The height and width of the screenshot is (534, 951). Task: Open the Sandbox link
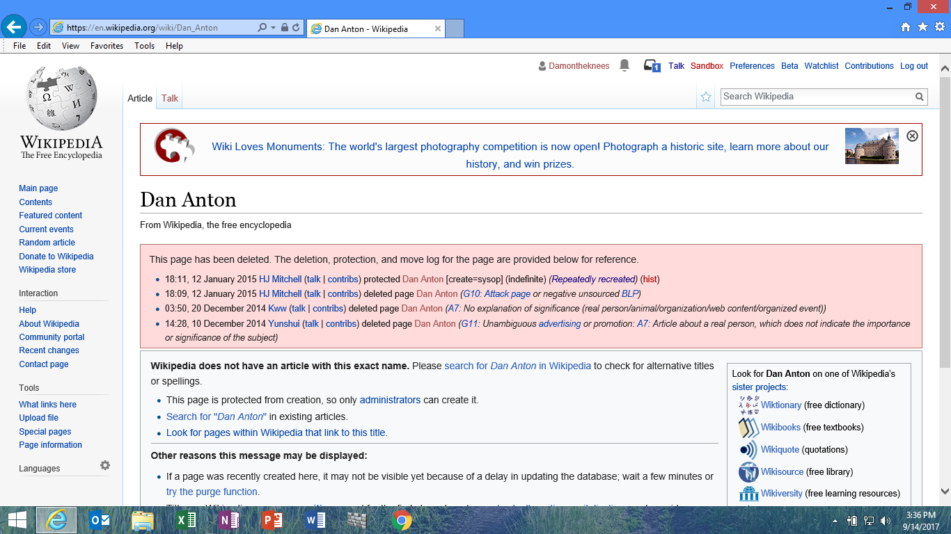point(707,66)
